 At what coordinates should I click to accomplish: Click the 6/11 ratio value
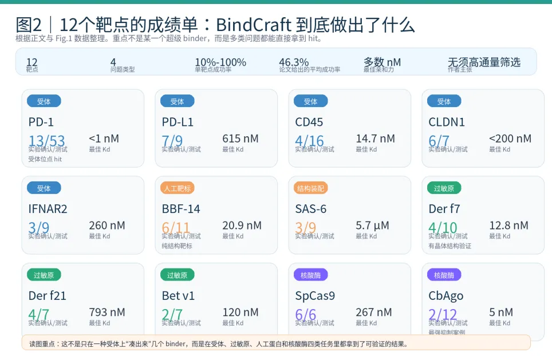tap(176, 228)
